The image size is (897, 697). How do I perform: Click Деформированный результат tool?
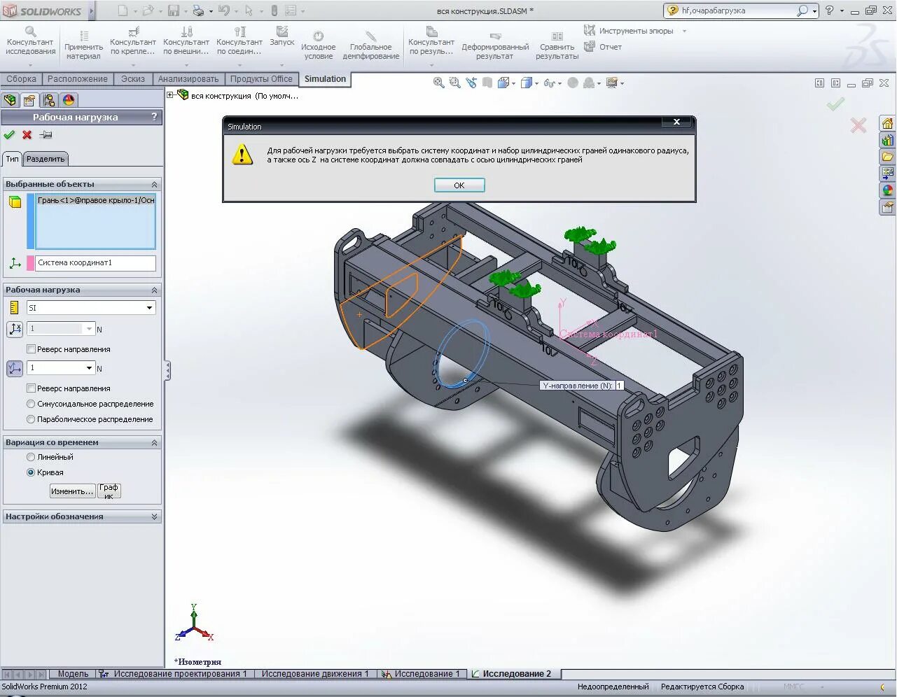click(x=495, y=46)
